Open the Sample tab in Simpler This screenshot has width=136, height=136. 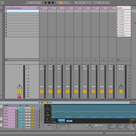133,103
